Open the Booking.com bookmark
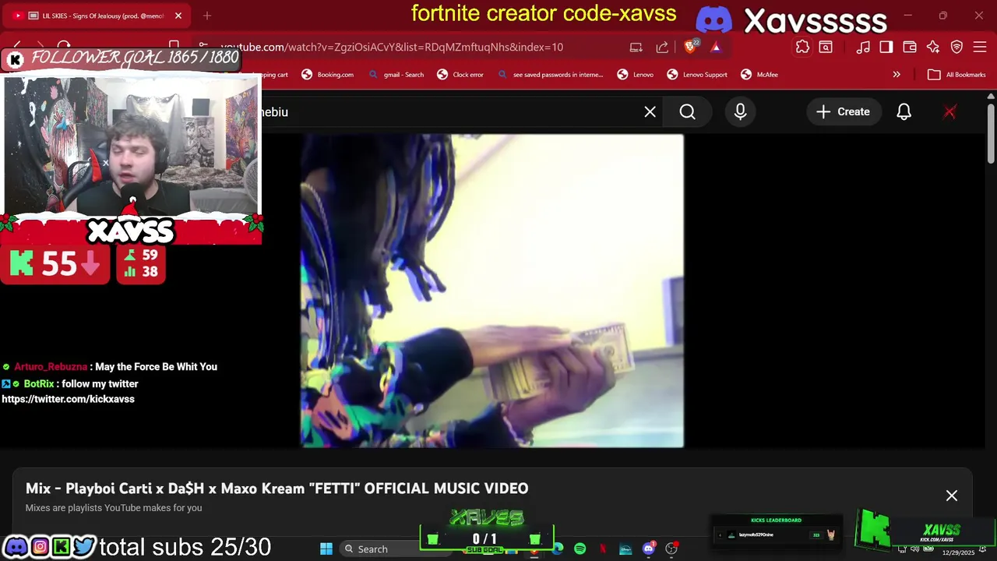The width and height of the screenshot is (997, 561). 327,75
